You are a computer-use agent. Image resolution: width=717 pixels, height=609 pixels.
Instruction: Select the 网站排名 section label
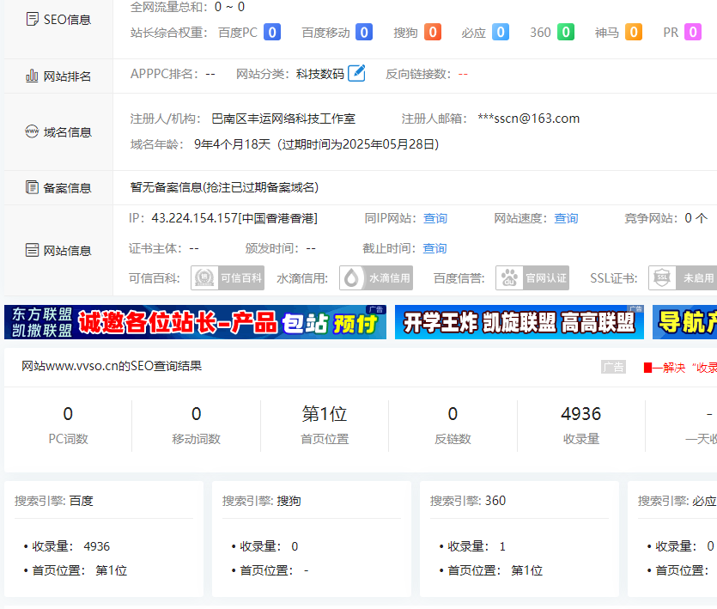pyautogui.click(x=67, y=76)
